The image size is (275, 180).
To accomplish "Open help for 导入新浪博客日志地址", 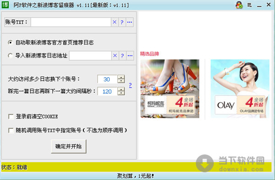I will point(122,56).
